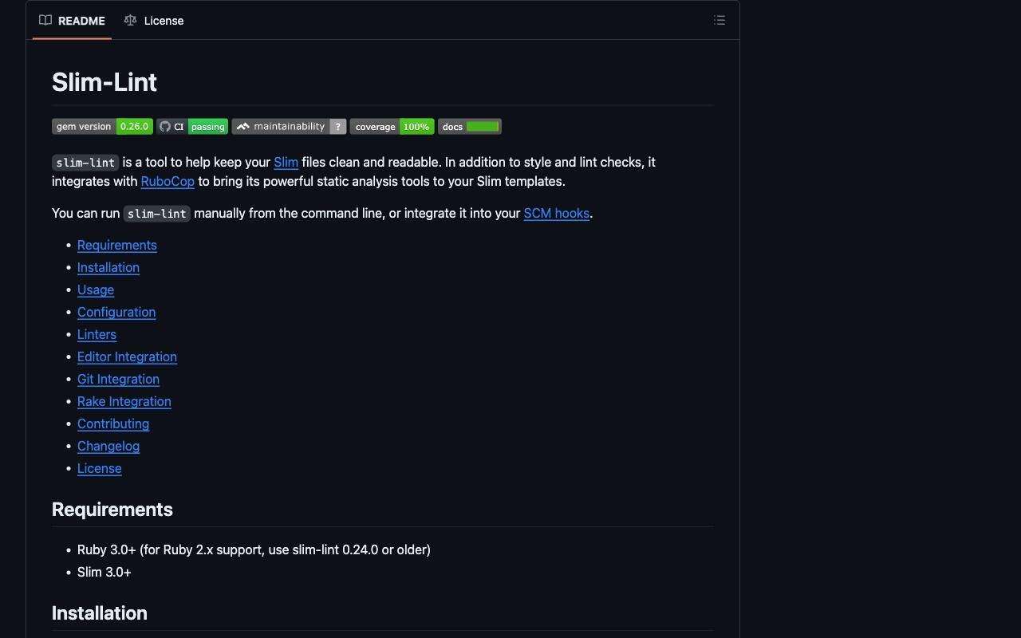The image size is (1021, 638).
Task: Click the 'Ruby 3.0+' requirement line
Action: pyautogui.click(x=254, y=549)
